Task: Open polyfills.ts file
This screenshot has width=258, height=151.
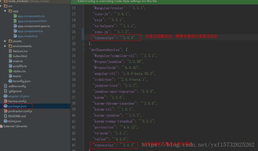Action: (20, 66)
